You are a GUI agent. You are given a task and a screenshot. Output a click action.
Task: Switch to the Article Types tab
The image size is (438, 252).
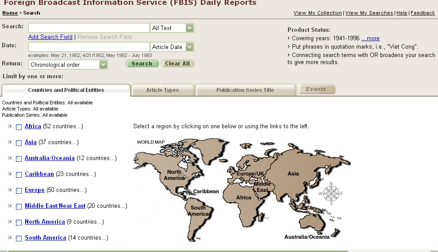click(x=162, y=90)
